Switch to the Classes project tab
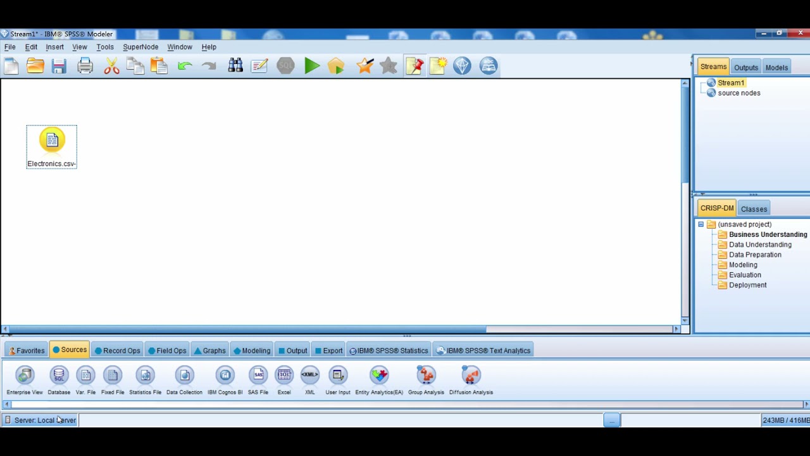The image size is (810, 456). tap(754, 209)
